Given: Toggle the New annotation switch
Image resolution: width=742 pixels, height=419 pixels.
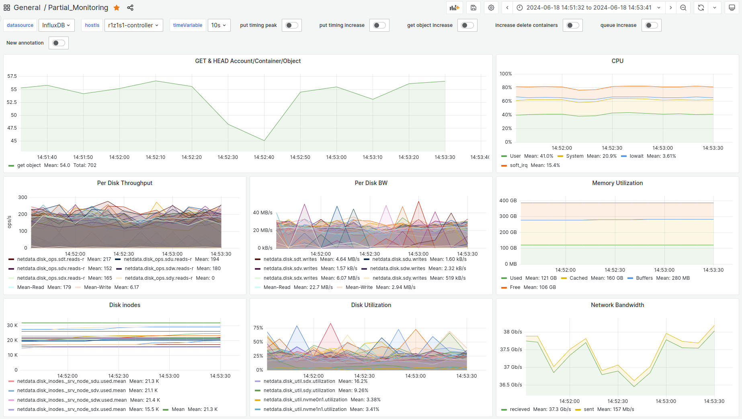Looking at the screenshot, I should pyautogui.click(x=59, y=43).
